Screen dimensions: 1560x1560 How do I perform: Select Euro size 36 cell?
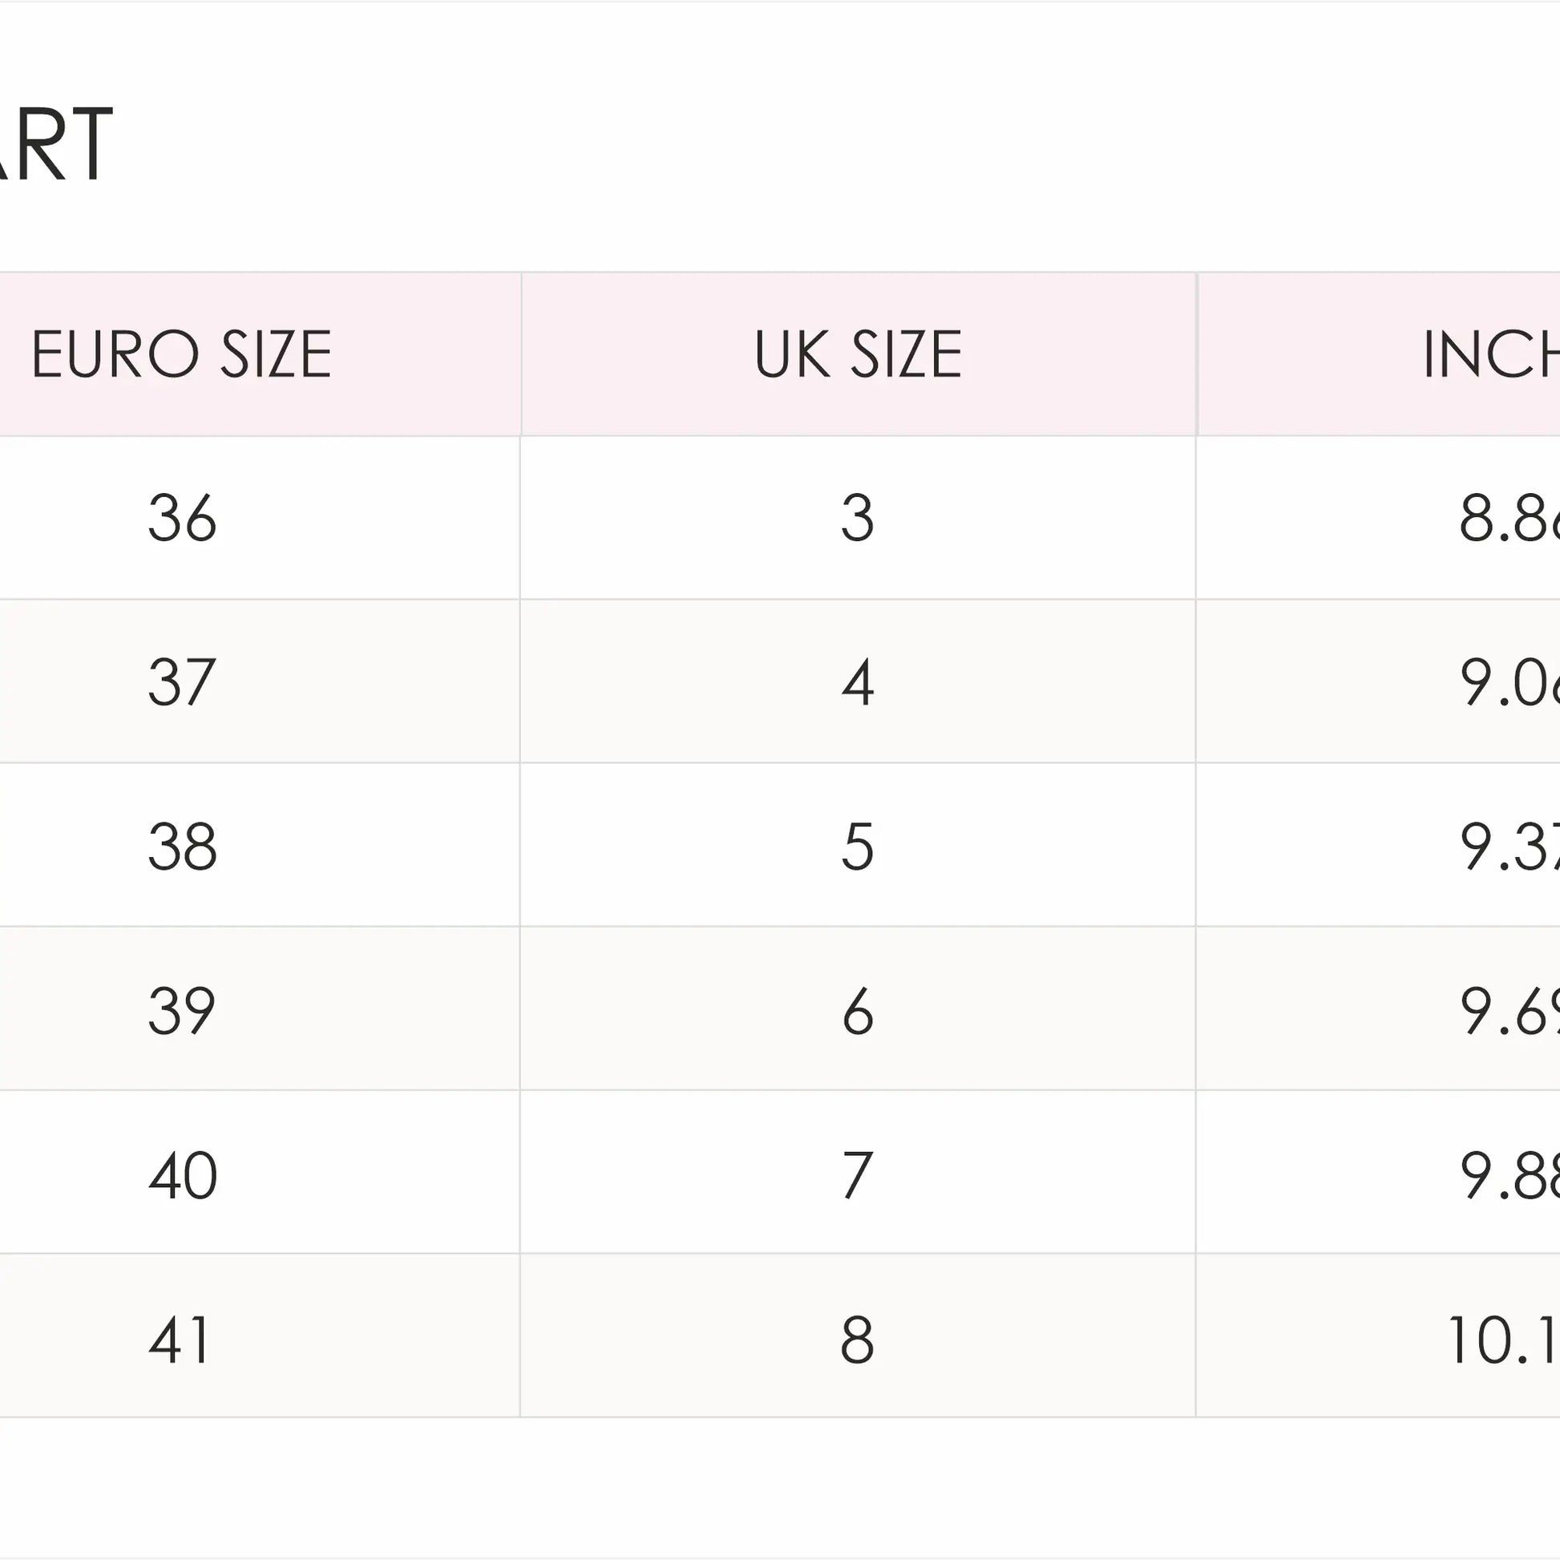(x=260, y=518)
